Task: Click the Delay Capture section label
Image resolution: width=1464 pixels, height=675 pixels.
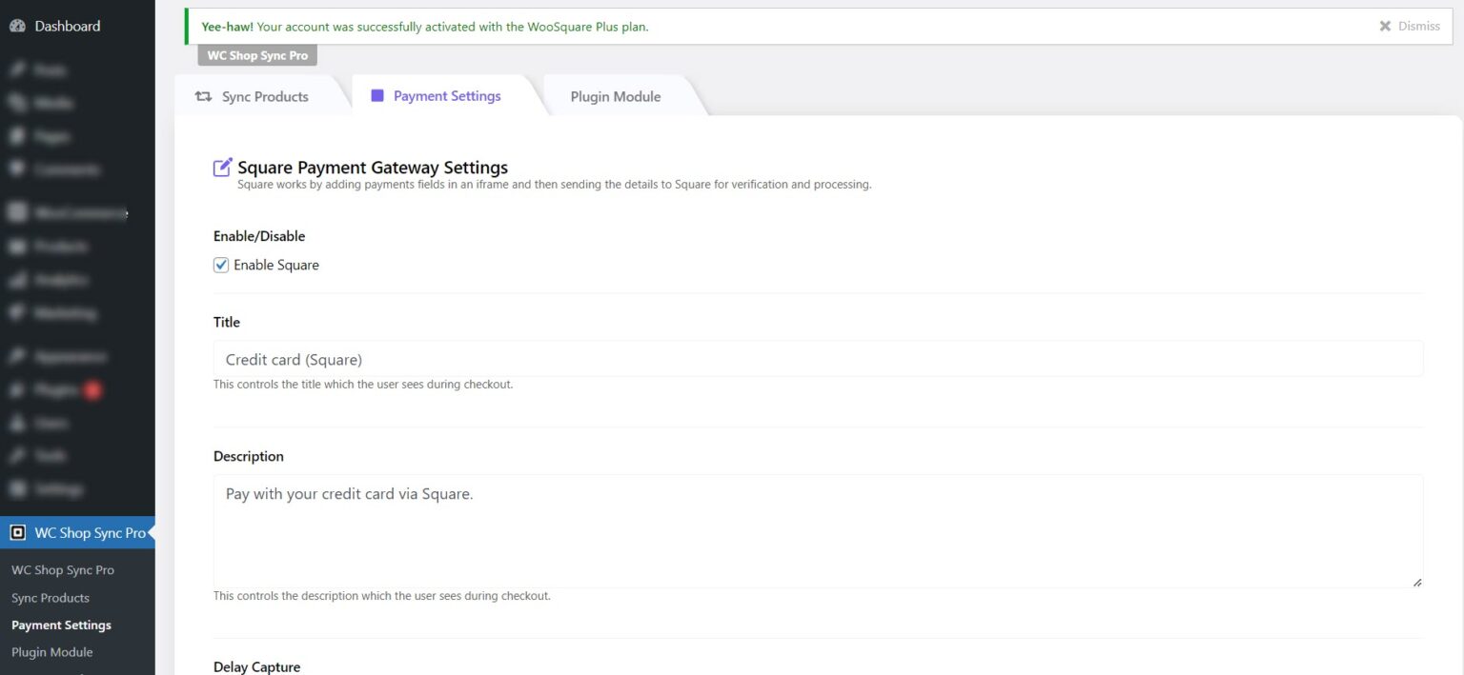Action: (256, 666)
